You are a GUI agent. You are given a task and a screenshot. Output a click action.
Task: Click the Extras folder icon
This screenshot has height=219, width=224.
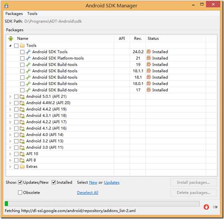[22, 167]
